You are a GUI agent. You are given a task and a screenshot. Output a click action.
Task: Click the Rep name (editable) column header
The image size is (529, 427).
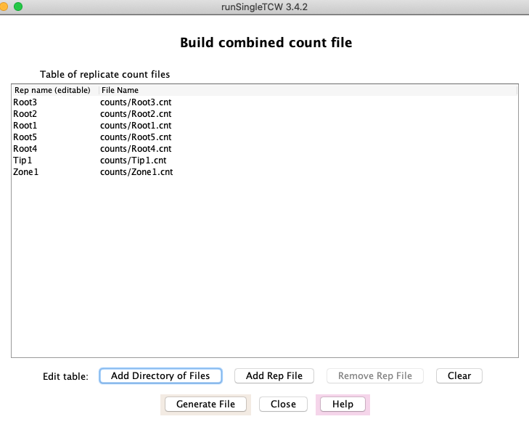[52, 90]
